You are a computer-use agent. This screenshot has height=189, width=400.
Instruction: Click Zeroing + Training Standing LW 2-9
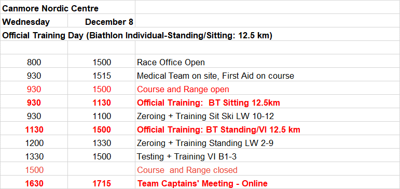(x=267, y=143)
